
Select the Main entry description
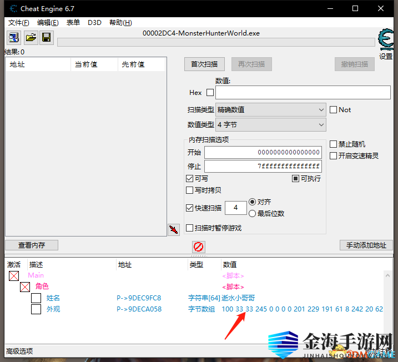coord(36,275)
